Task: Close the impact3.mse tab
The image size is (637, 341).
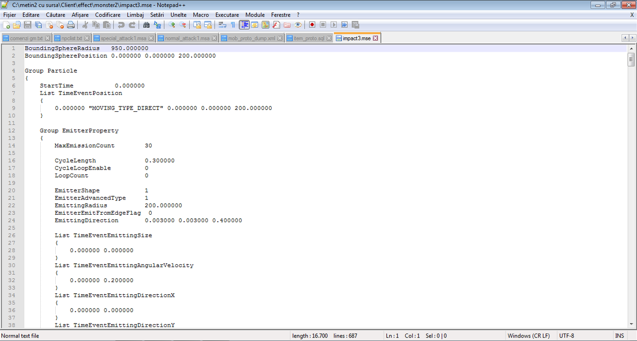Action: (376, 38)
